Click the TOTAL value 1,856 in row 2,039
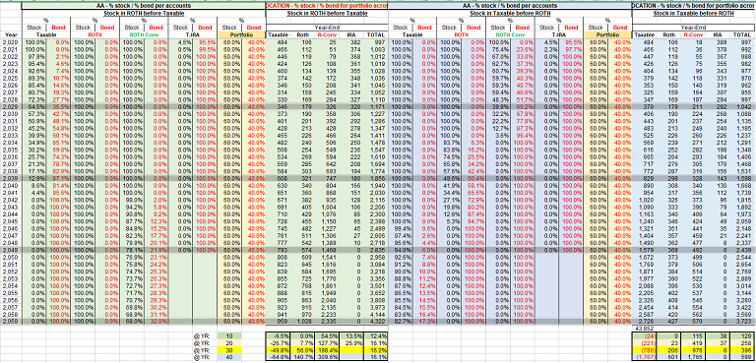The height and width of the screenshot is (363, 756). (x=375, y=178)
